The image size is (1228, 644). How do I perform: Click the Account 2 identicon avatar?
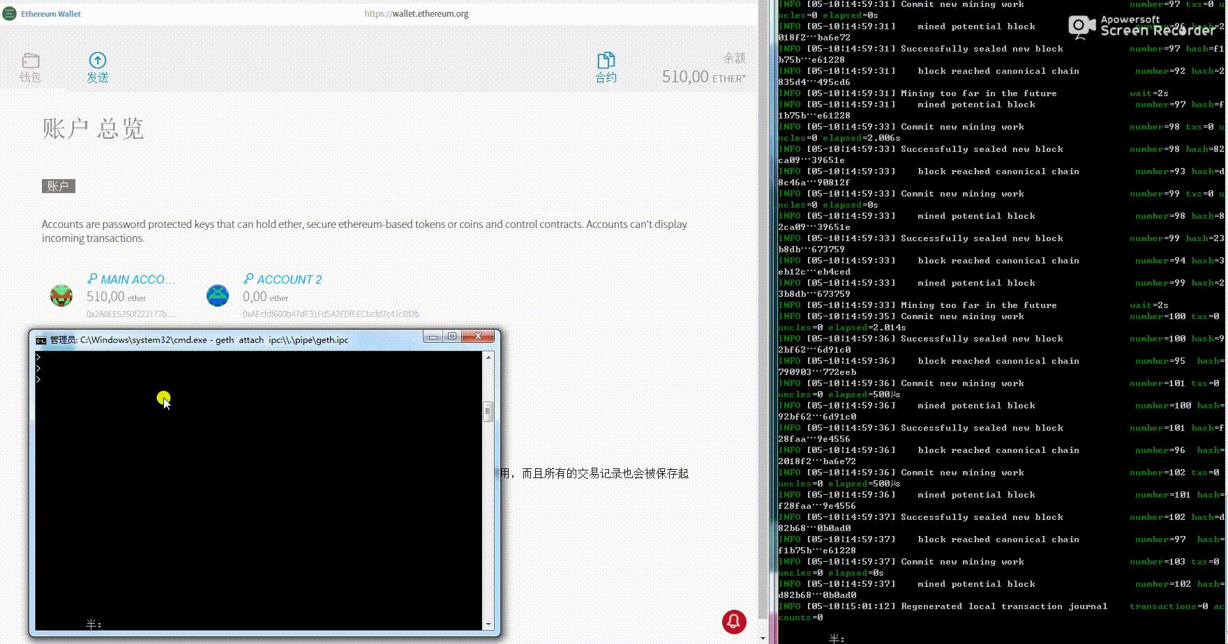coord(218,296)
